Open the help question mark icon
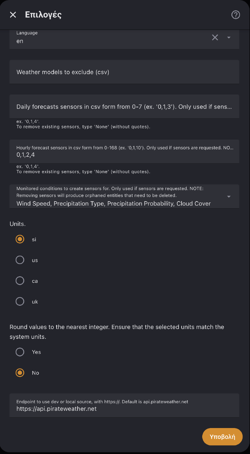This screenshot has height=454, width=250. click(x=235, y=15)
